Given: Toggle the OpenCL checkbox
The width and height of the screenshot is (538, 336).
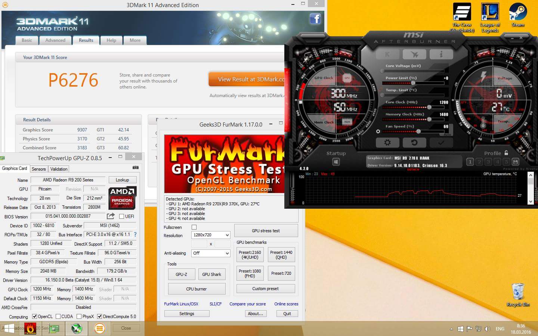Looking at the screenshot, I should pos(34,317).
